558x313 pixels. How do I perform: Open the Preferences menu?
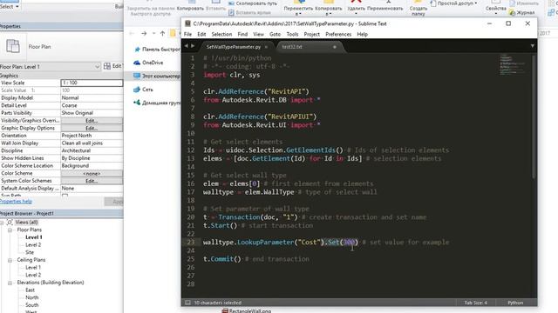[338, 35]
